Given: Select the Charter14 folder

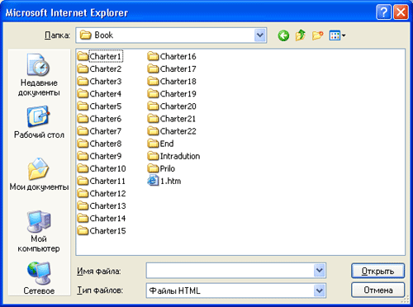Looking at the screenshot, I should (x=102, y=218).
